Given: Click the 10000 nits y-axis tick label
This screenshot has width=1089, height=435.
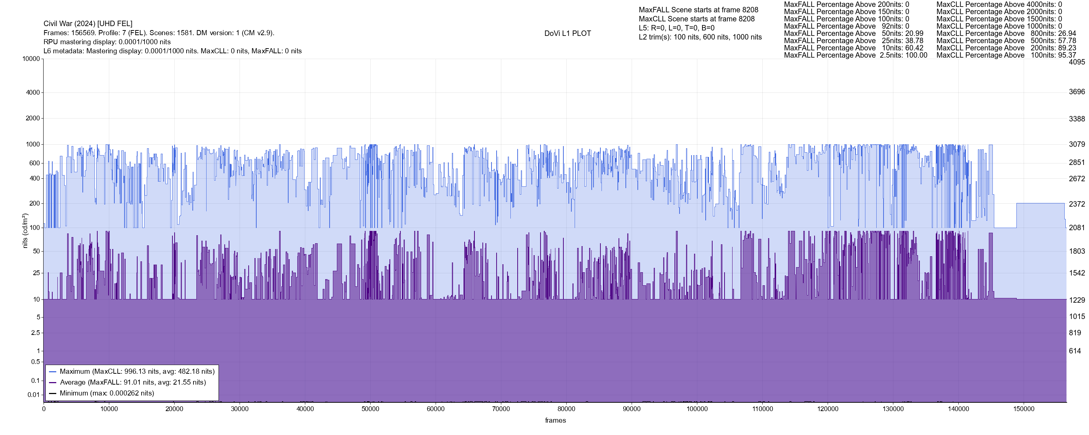Looking at the screenshot, I should (31, 59).
